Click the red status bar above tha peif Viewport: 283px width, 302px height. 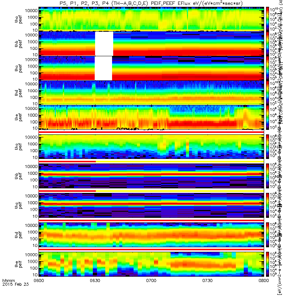pos(151,132)
